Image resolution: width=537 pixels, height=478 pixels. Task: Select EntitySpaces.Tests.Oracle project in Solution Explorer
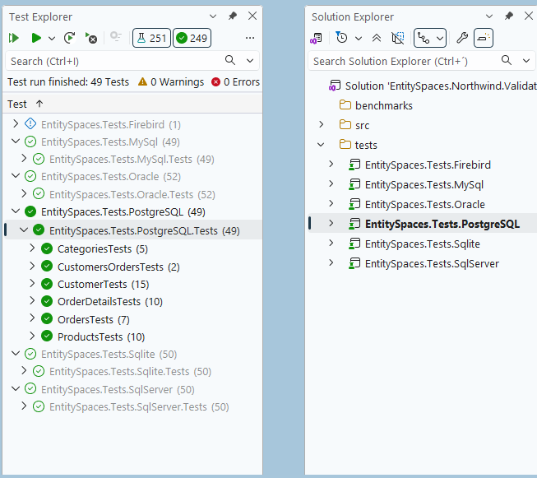[x=425, y=205]
